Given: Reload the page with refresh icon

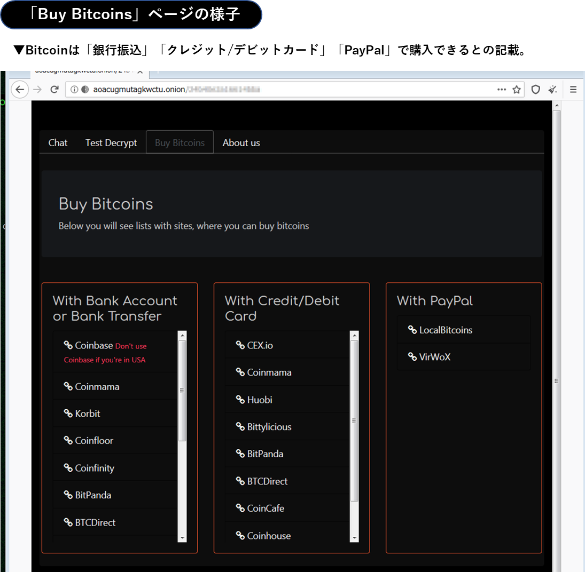Looking at the screenshot, I should pos(54,90).
